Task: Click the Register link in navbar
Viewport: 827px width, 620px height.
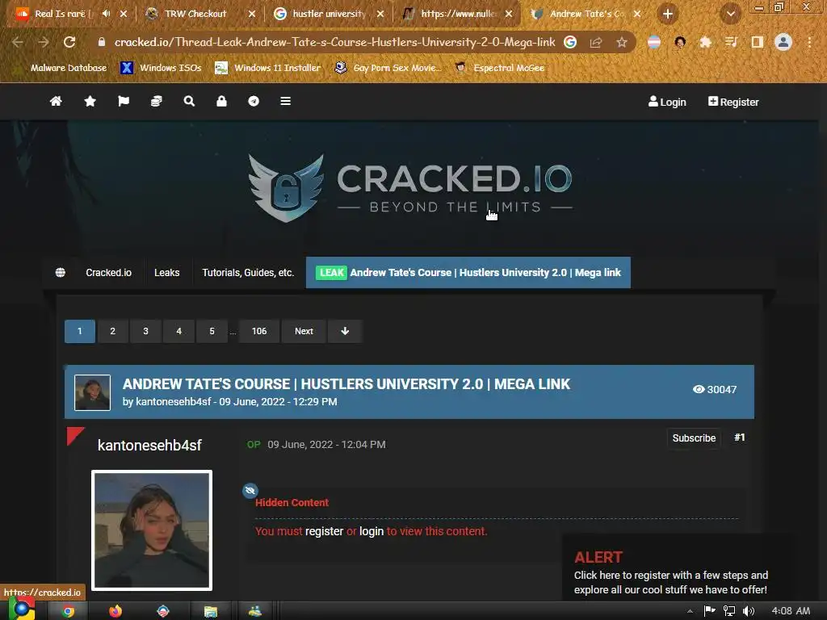Action: 733,102
